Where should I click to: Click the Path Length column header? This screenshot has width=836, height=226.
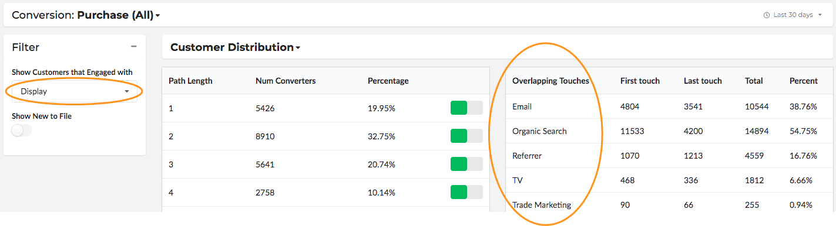tap(190, 81)
